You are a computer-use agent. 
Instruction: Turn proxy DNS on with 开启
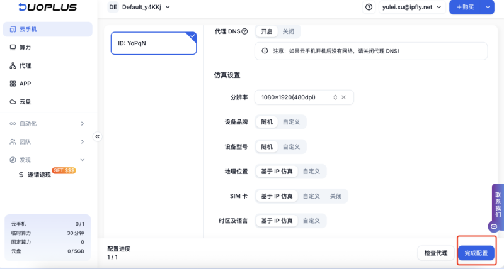266,31
